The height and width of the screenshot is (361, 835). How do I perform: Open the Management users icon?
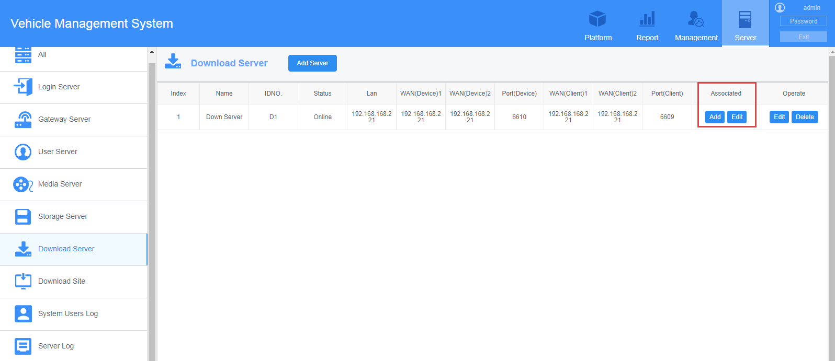pyautogui.click(x=696, y=19)
